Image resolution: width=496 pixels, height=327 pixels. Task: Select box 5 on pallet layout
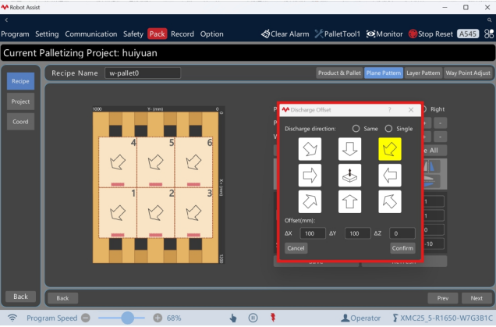click(156, 162)
